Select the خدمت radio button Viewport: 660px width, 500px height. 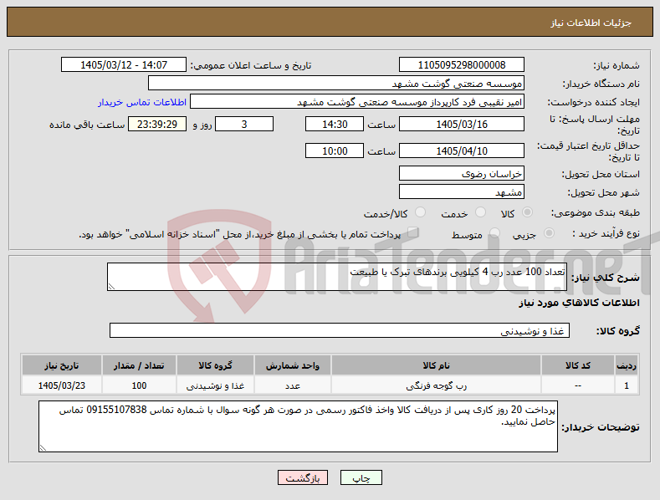click(x=480, y=212)
